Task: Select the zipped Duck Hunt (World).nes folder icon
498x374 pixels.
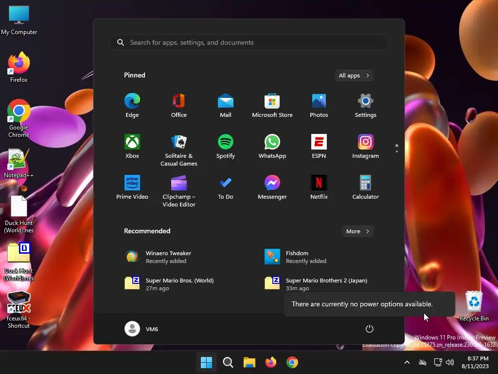Action: click(x=19, y=262)
